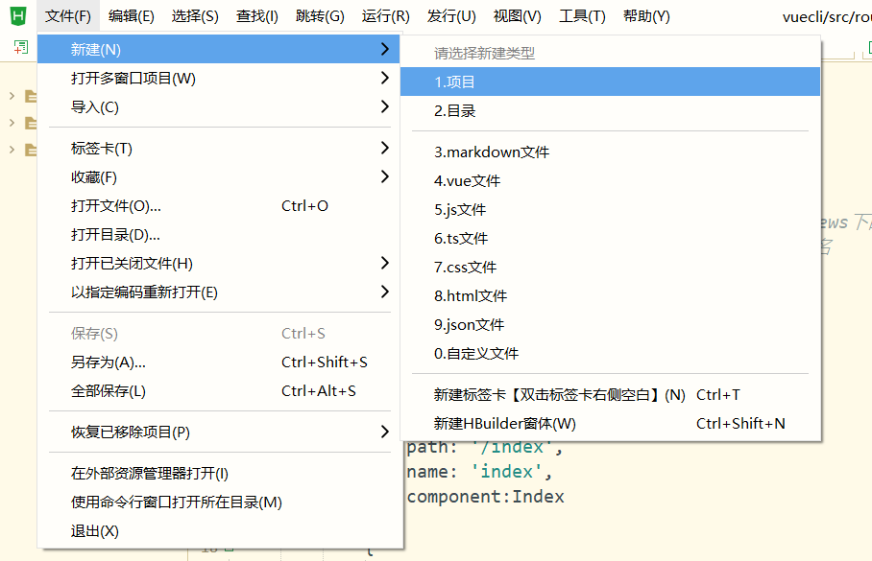This screenshot has width=872, height=561.
Task: Choose 全部保存(L) menu entry
Action: click(x=219, y=391)
